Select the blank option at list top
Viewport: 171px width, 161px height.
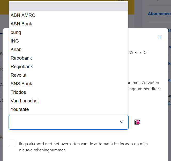click(69, 7)
